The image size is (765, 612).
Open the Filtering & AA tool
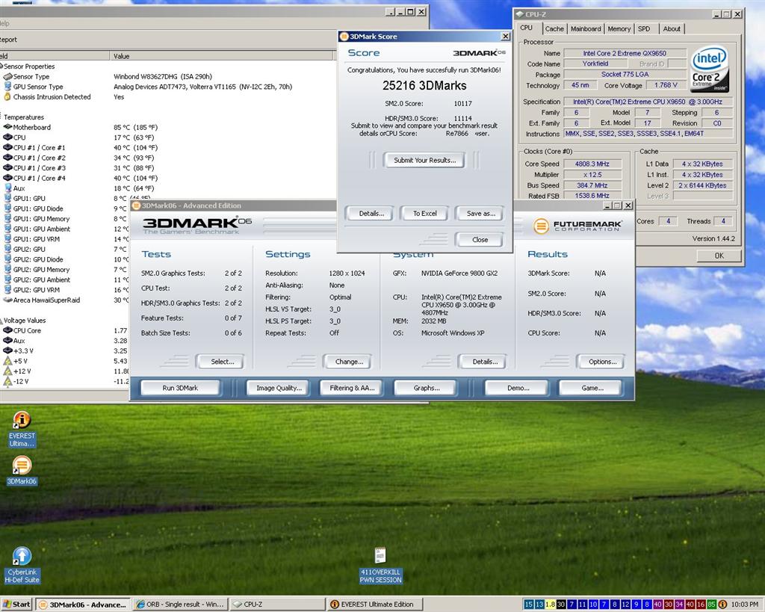coord(352,388)
